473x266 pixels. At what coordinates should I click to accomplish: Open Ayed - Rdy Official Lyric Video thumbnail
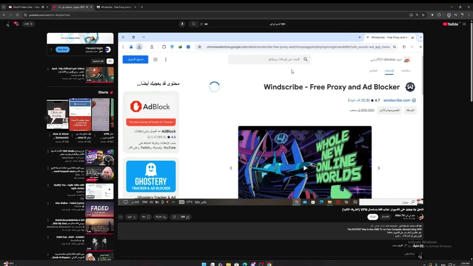[x=100, y=75]
